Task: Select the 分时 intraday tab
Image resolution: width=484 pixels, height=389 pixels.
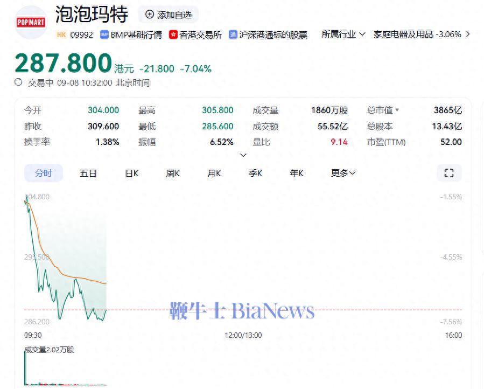Action: pos(44,173)
